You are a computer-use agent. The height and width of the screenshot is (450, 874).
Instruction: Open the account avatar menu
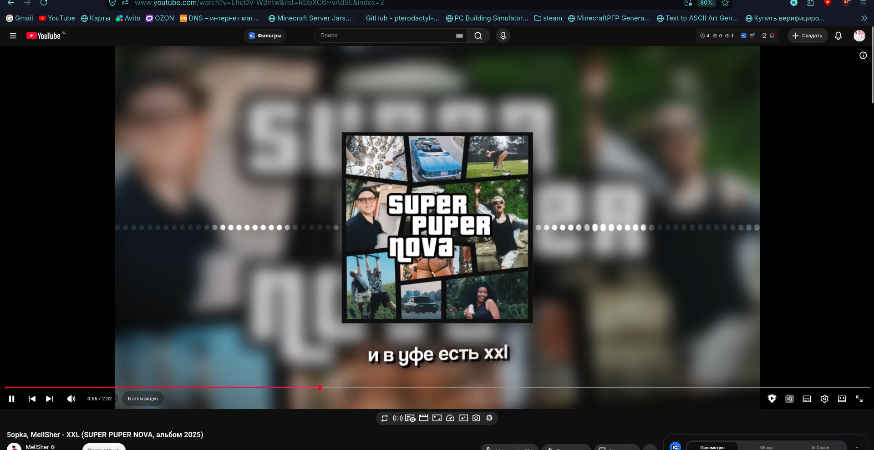(859, 36)
